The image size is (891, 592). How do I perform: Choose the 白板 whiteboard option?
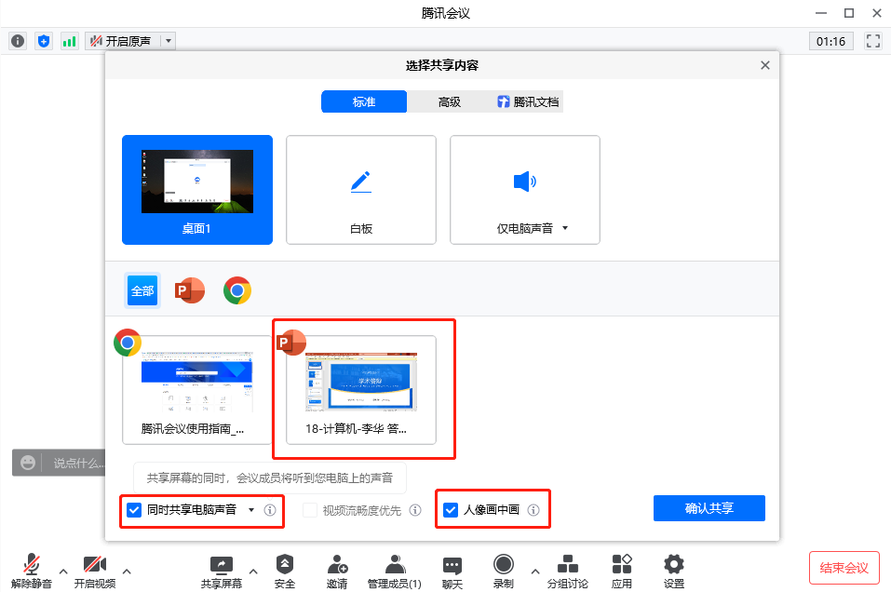pyautogui.click(x=361, y=190)
